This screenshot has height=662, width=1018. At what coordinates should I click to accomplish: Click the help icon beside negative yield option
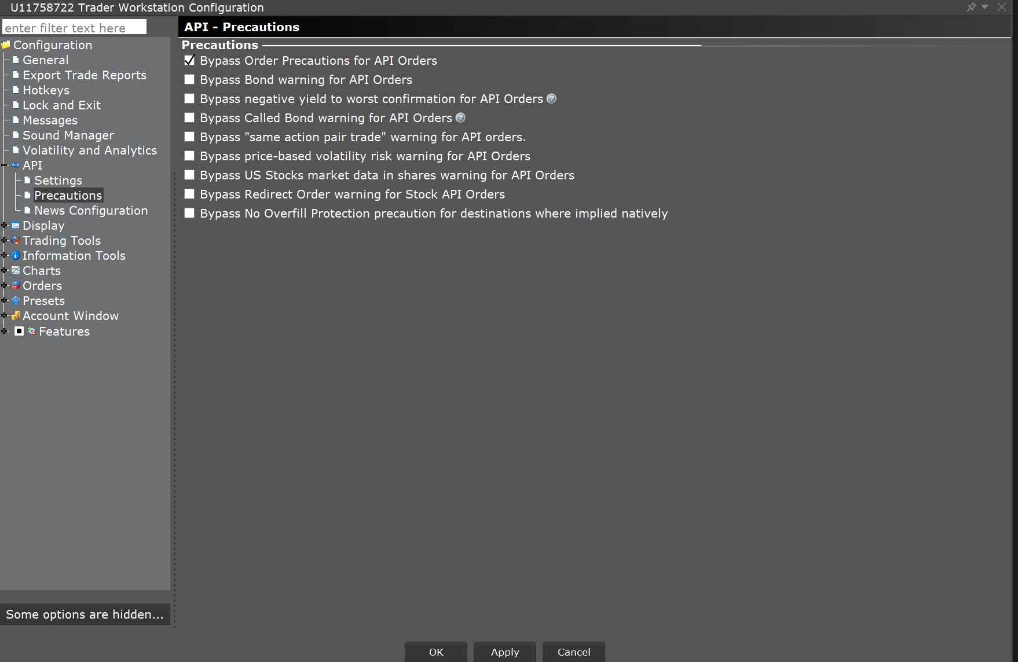552,99
